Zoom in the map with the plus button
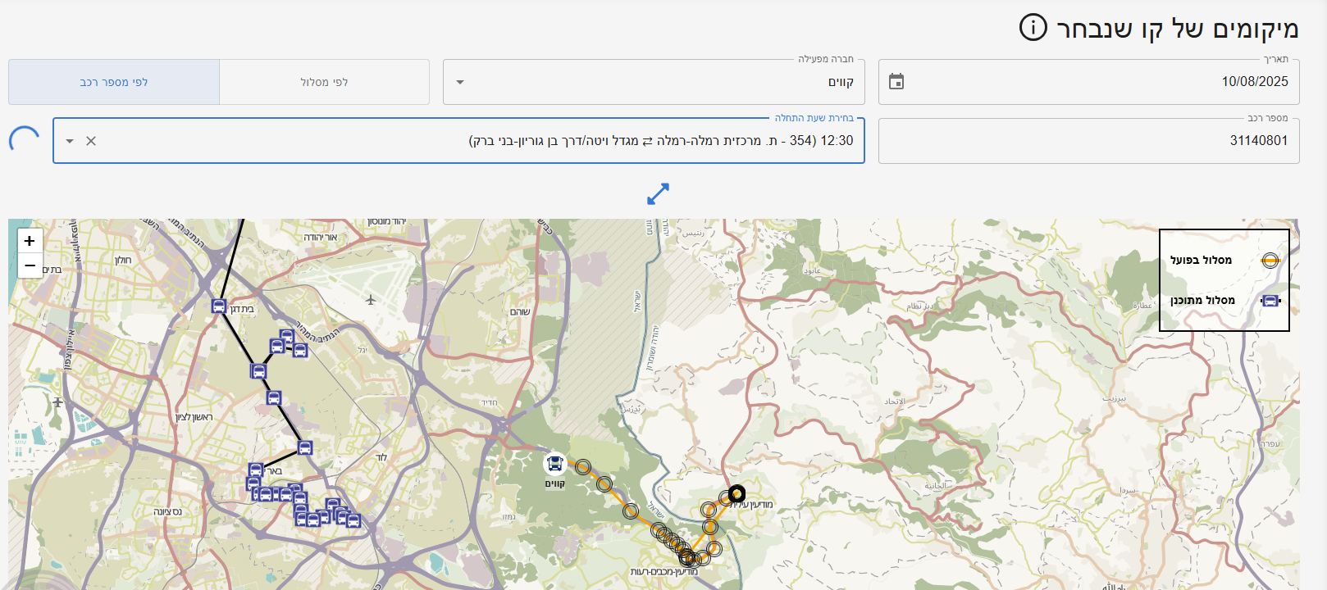Screen dimensions: 1327x590 (30, 241)
